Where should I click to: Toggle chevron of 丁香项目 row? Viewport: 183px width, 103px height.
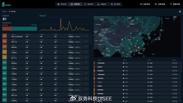(x=86, y=68)
